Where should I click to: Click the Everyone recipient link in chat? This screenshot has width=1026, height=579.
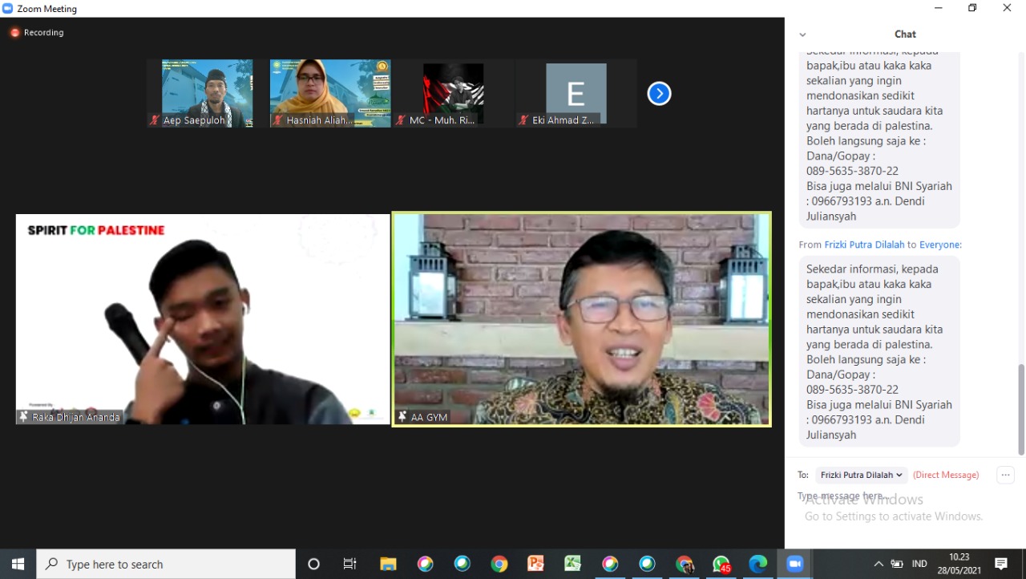tap(939, 245)
